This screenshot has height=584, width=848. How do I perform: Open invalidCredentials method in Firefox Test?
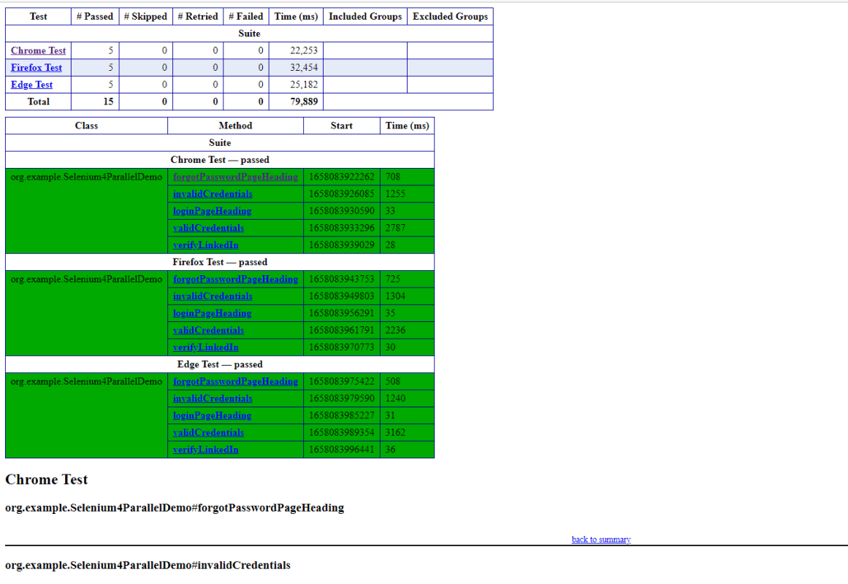pos(213,296)
